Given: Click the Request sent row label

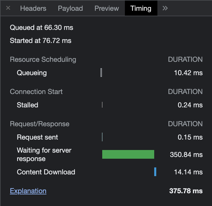Looking at the screenshot, I should (x=37, y=137).
